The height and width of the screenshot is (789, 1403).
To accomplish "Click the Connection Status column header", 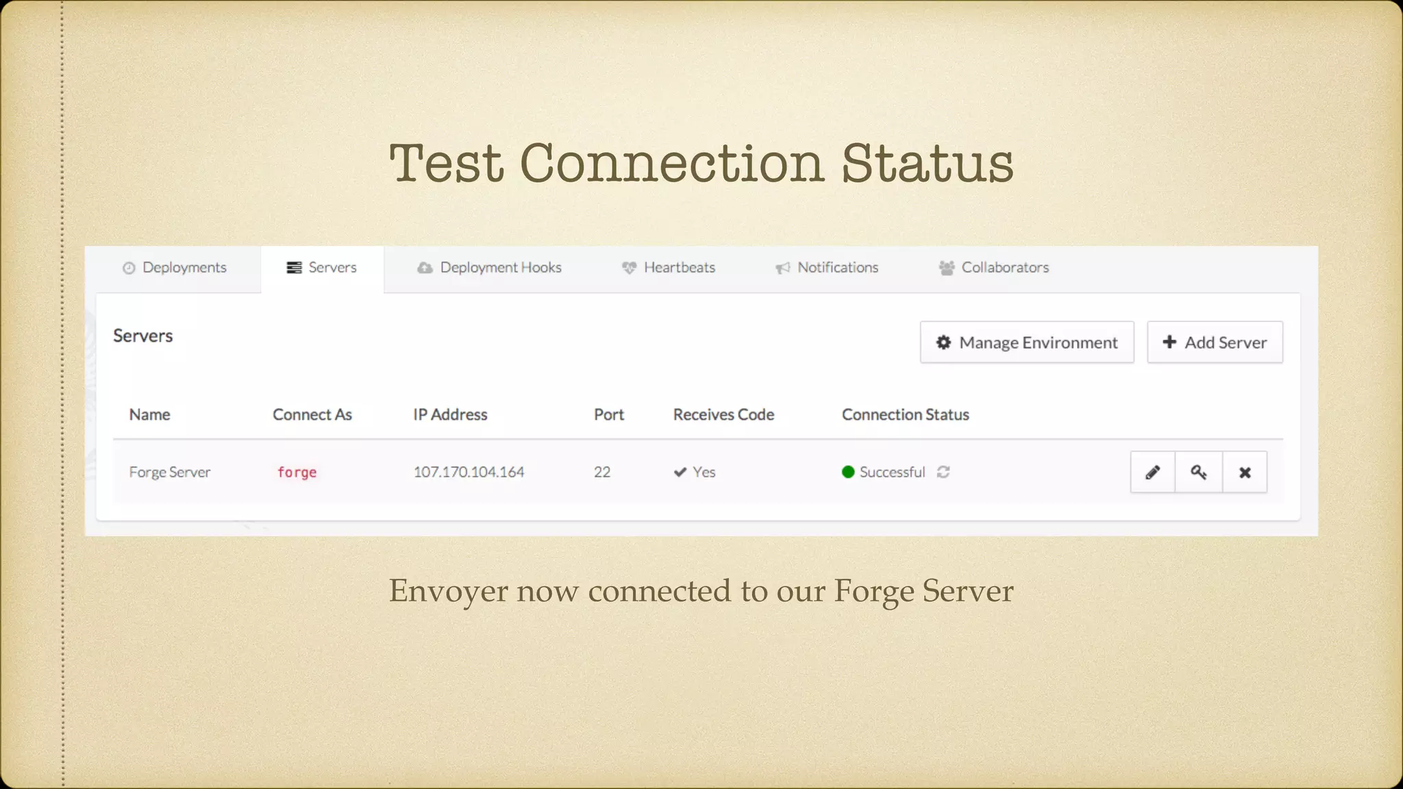I will click(906, 414).
